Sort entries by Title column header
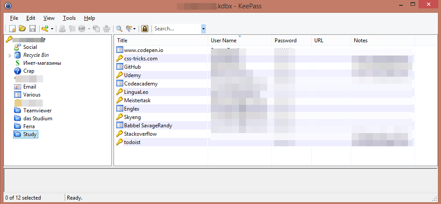Image resolution: width=441 pixels, height=204 pixels. [x=122, y=41]
